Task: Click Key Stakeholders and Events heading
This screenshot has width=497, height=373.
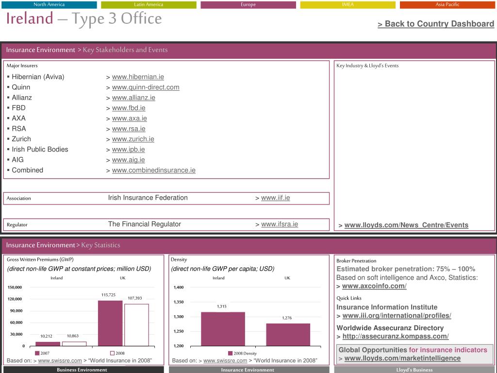Action: pos(125,50)
